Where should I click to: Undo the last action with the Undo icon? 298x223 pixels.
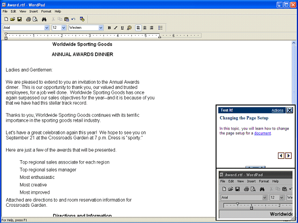(74, 19)
